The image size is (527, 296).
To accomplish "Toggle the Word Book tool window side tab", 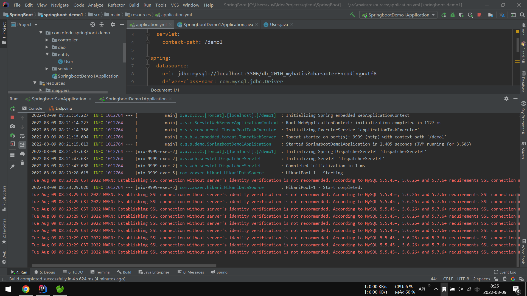I will tap(523, 251).
